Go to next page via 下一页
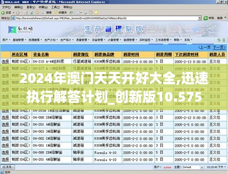Screen dimensions: 228x174 tap(219, 47)
